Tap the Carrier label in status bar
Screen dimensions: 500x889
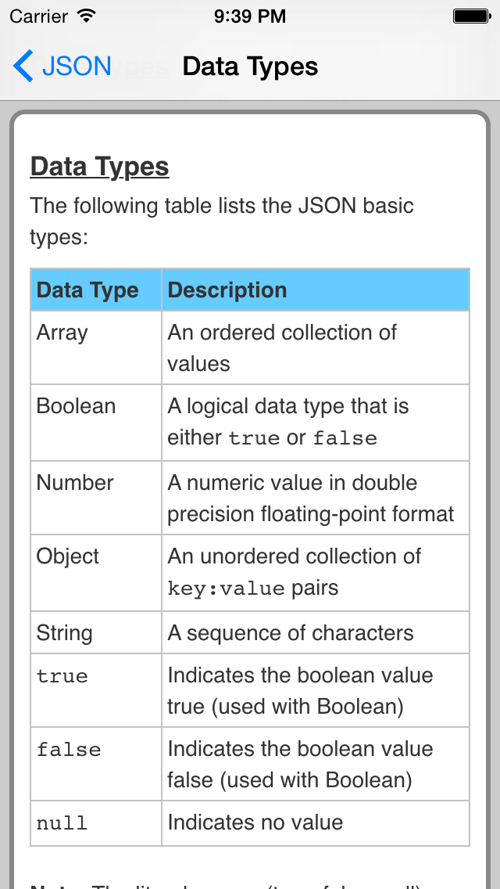click(37, 15)
